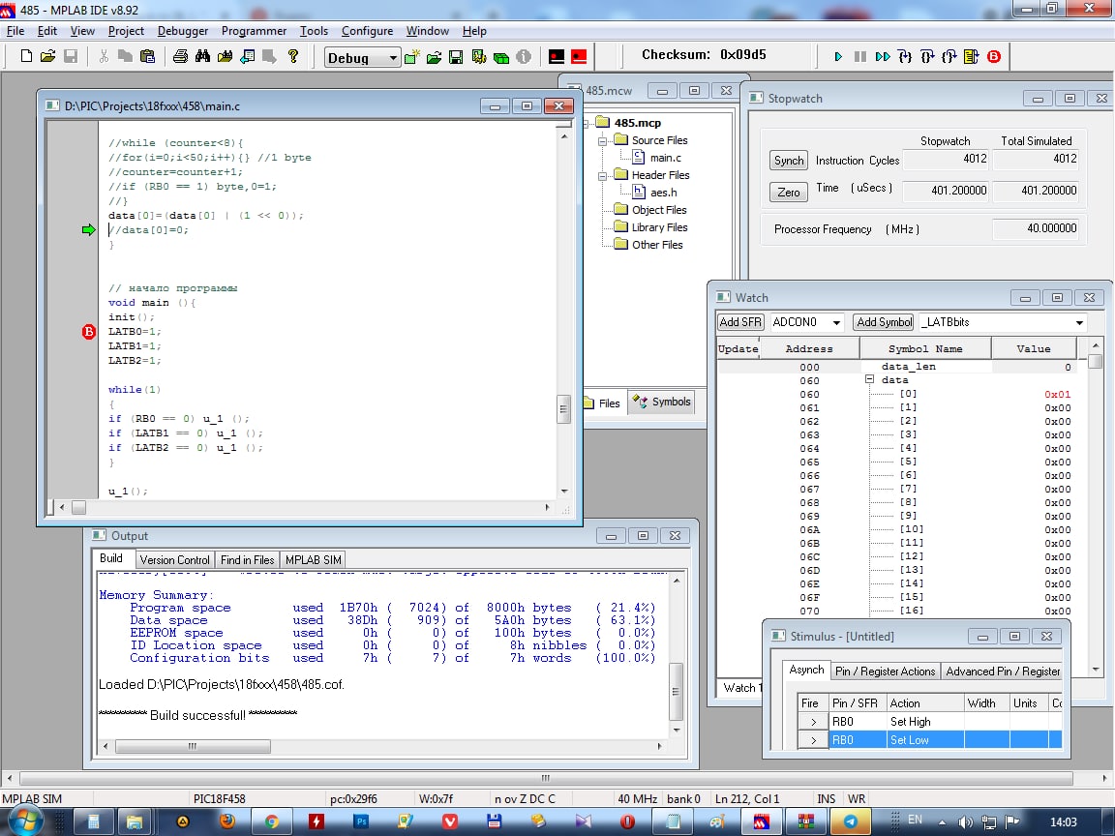
Task: Click the Make build icon
Action: tap(557, 57)
